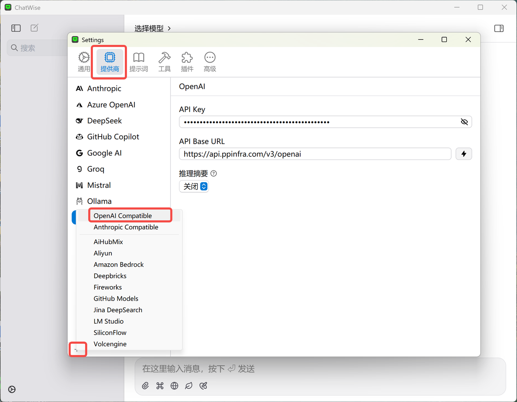Toggle web search globe icon

(x=174, y=386)
